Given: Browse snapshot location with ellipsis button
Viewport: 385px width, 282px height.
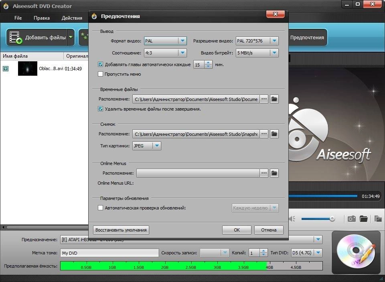Looking at the screenshot, I should click(x=264, y=134).
